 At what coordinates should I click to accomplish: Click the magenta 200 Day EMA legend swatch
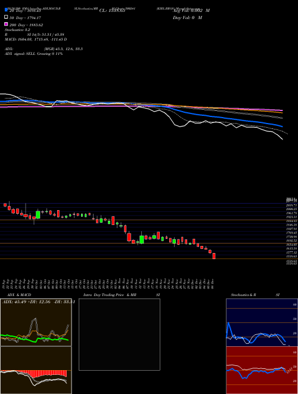(6, 24)
